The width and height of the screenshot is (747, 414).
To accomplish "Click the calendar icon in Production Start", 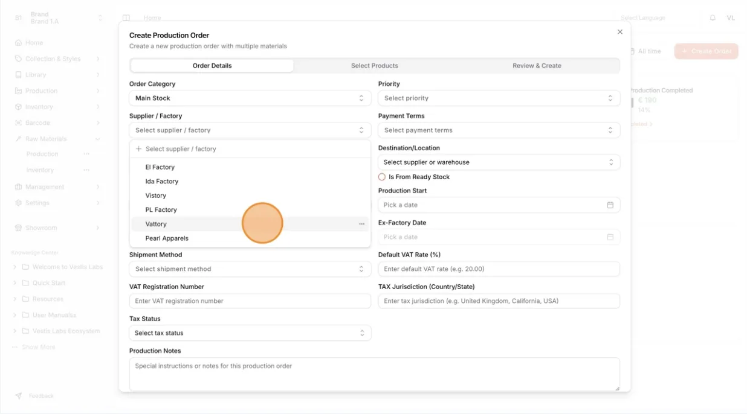I will tap(610, 205).
